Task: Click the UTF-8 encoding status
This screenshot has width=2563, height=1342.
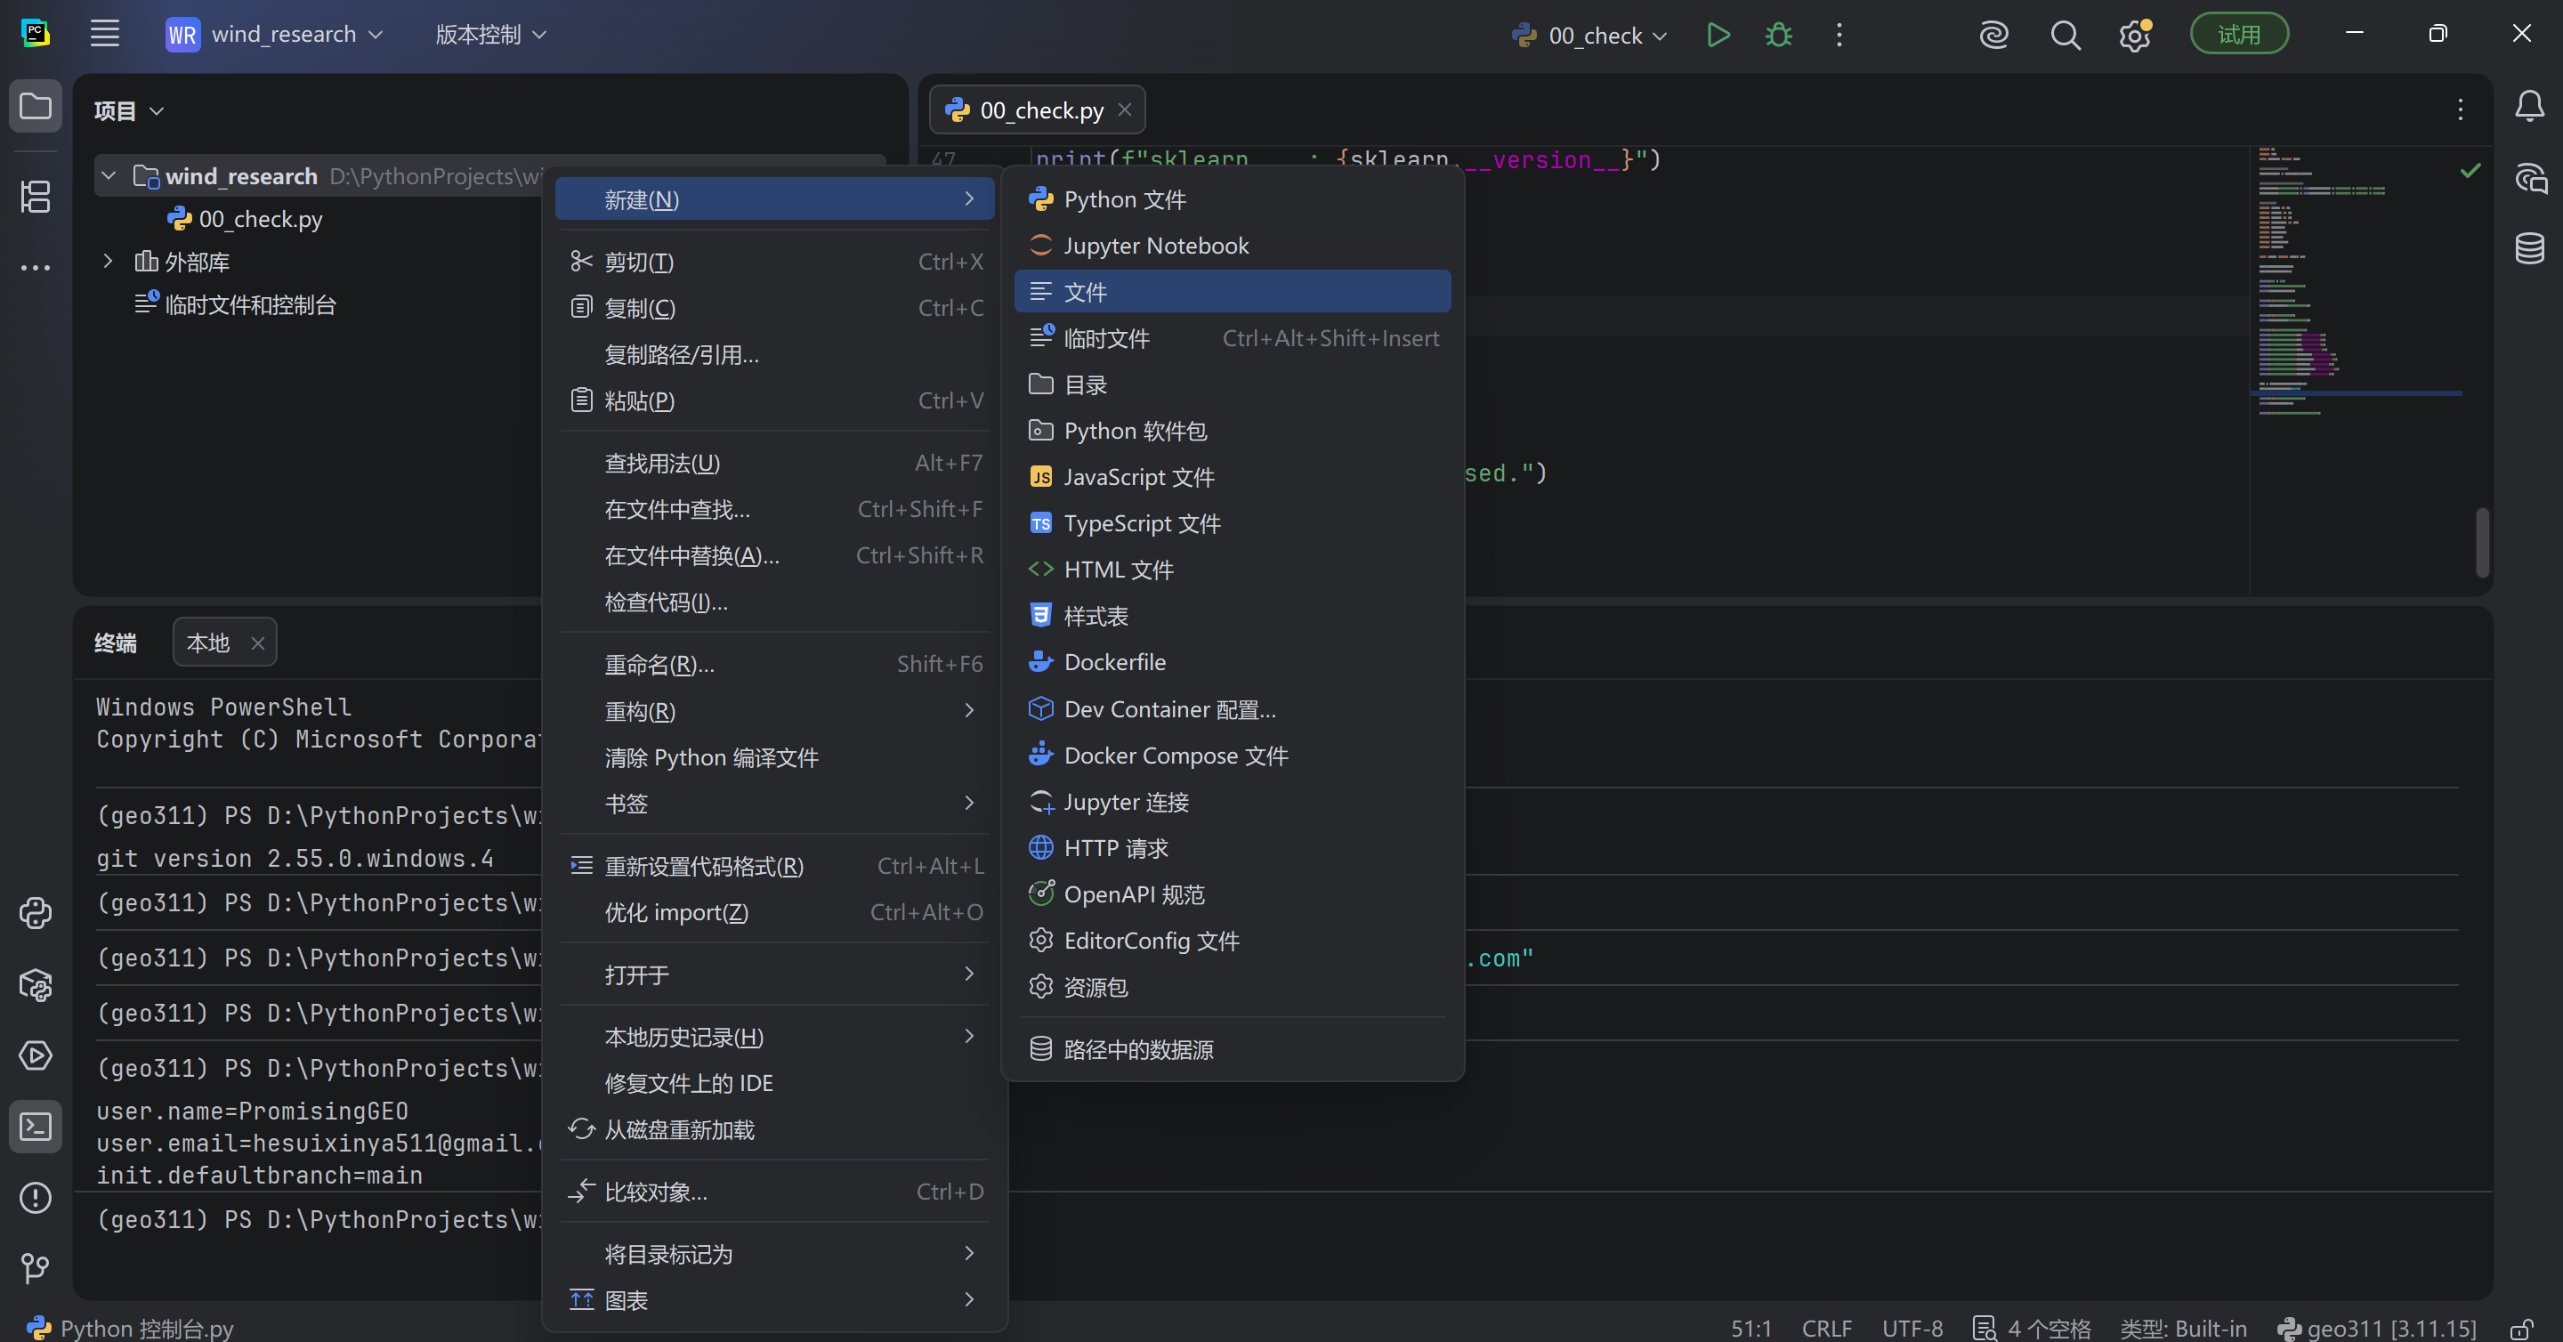Action: pos(1912,1328)
